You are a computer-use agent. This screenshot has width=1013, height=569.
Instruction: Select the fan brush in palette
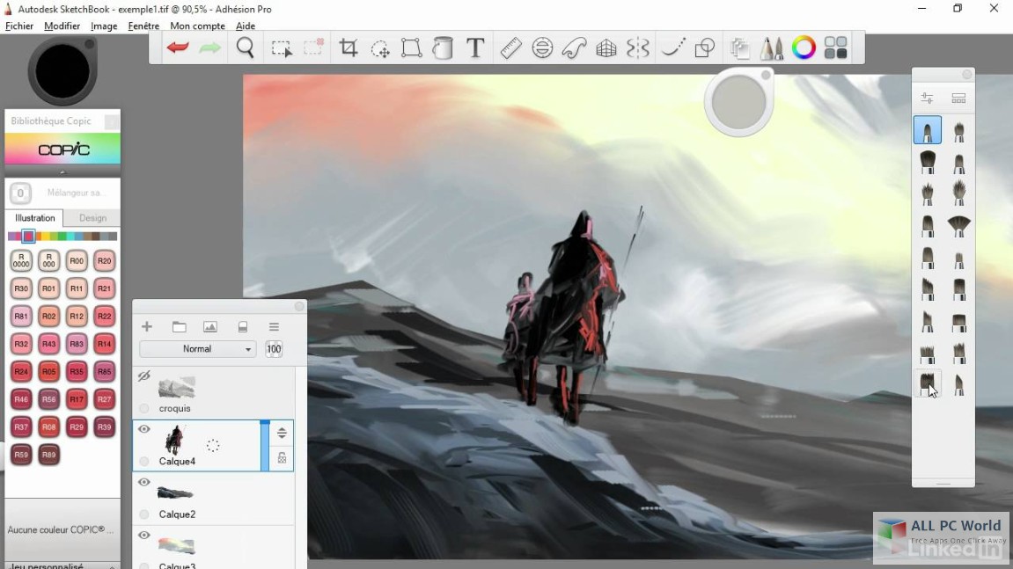point(958,226)
